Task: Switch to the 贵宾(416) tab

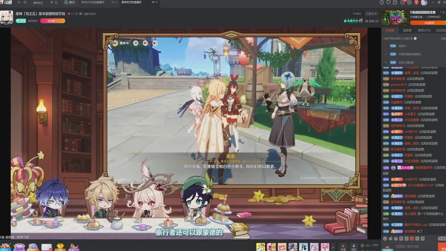Action: [424, 30]
